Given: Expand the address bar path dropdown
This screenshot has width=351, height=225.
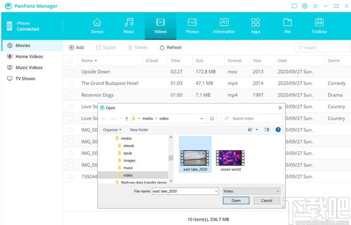Looking at the screenshot, I should click(201, 119).
